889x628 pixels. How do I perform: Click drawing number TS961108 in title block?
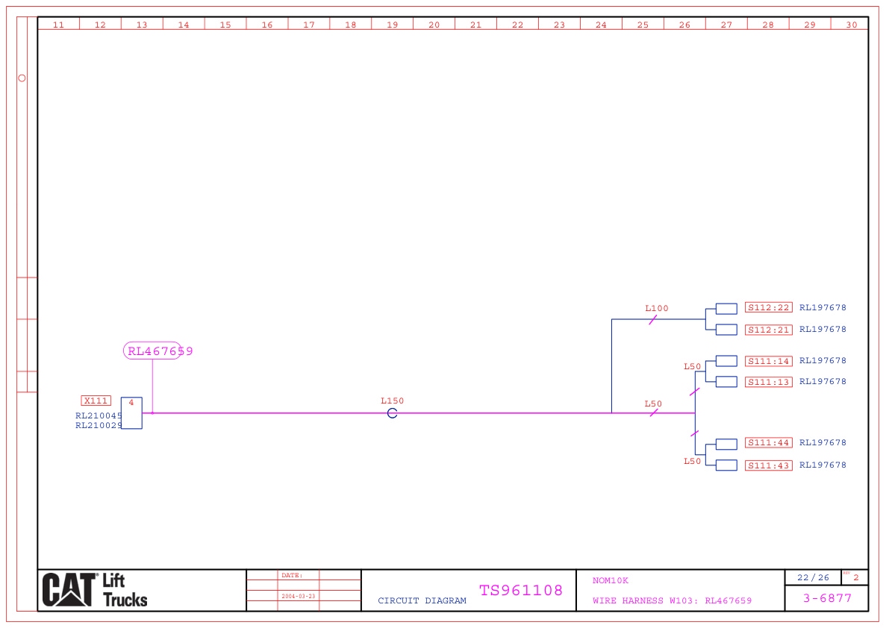coord(521,591)
